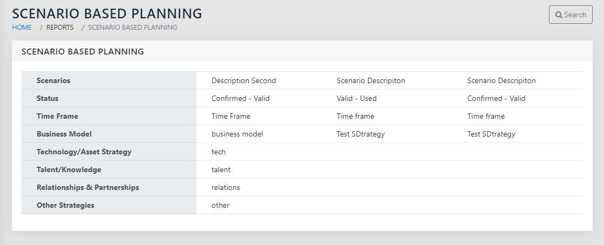This screenshot has width=604, height=245.
Task: Click the Valid - Used status value
Action: [356, 98]
